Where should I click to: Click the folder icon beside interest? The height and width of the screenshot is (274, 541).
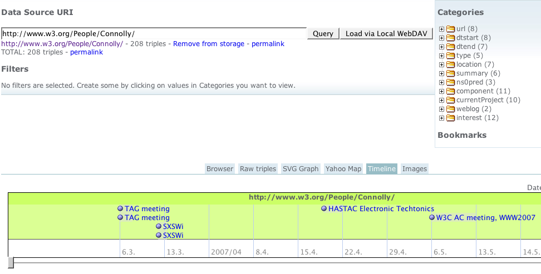(451, 118)
